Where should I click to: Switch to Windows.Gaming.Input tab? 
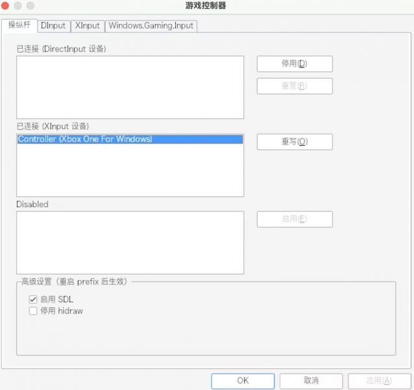tap(151, 26)
